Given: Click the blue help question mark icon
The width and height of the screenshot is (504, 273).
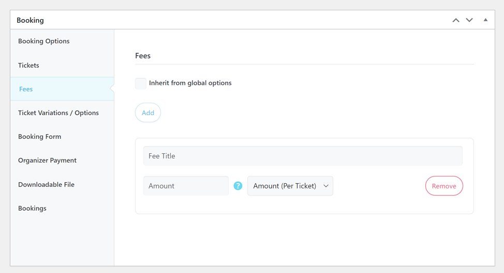Looking at the screenshot, I should (x=238, y=186).
